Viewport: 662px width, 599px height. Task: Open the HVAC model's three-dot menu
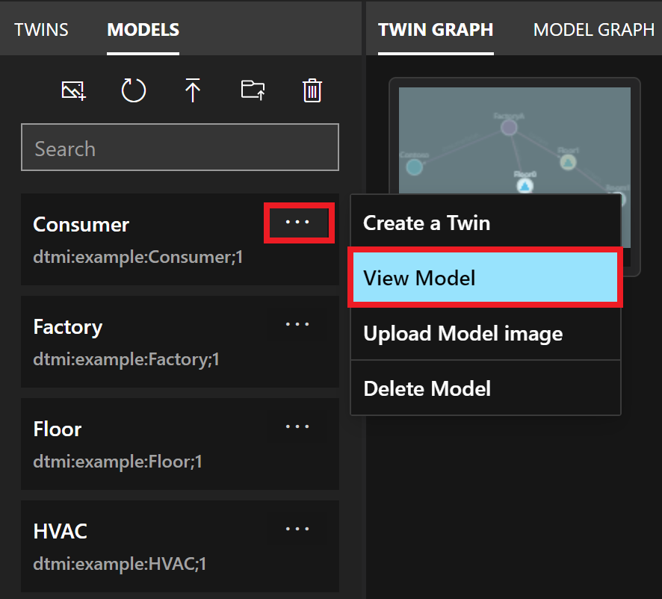pos(298,529)
